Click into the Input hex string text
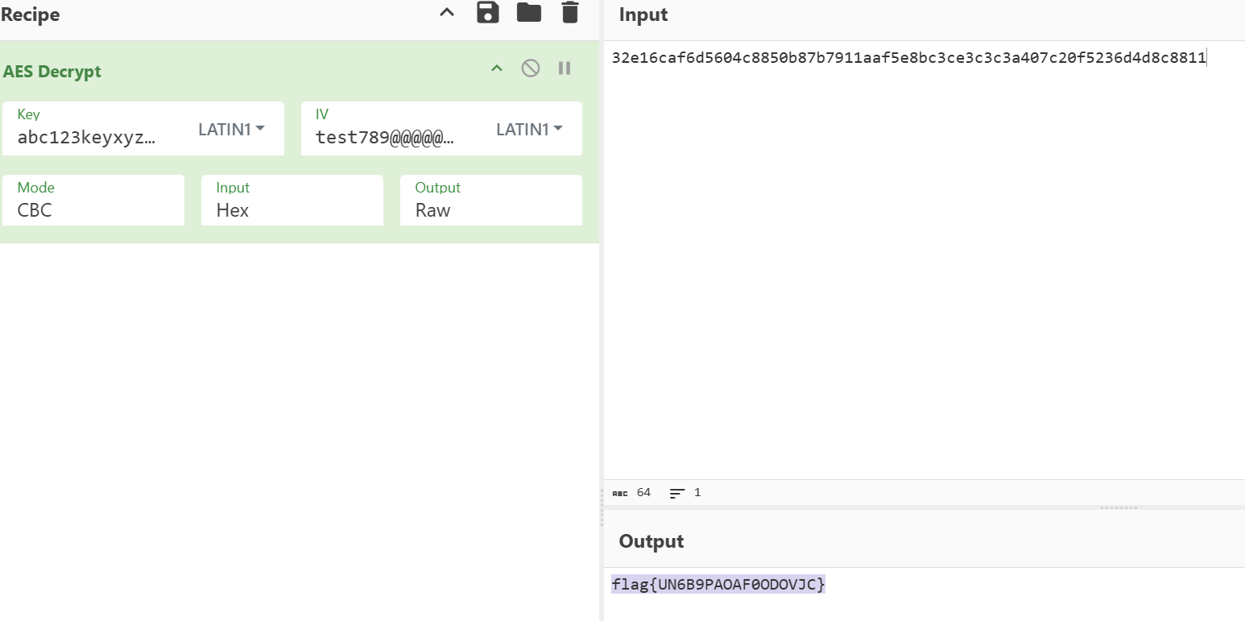 [x=909, y=57]
